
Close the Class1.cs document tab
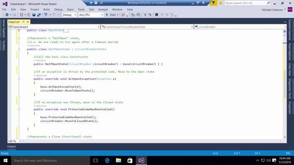[28, 22]
